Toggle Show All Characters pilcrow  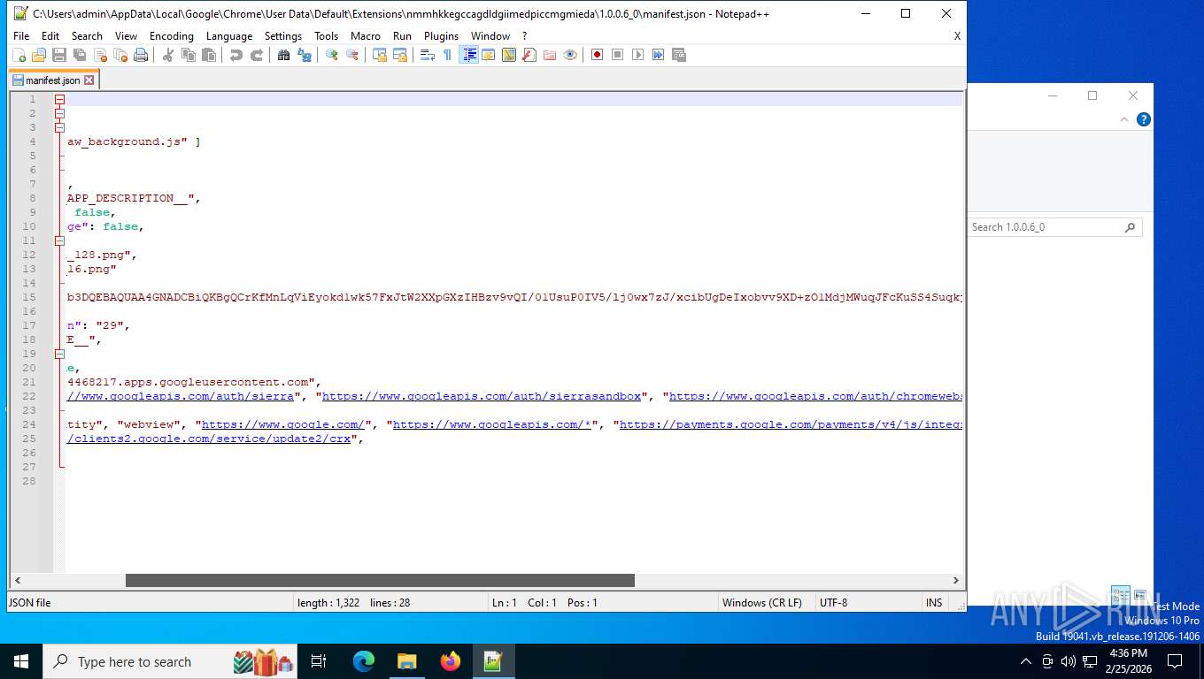click(x=447, y=55)
